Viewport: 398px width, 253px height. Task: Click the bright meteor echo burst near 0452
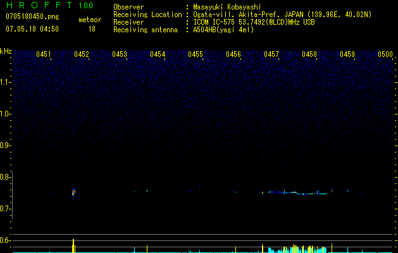pos(73,192)
